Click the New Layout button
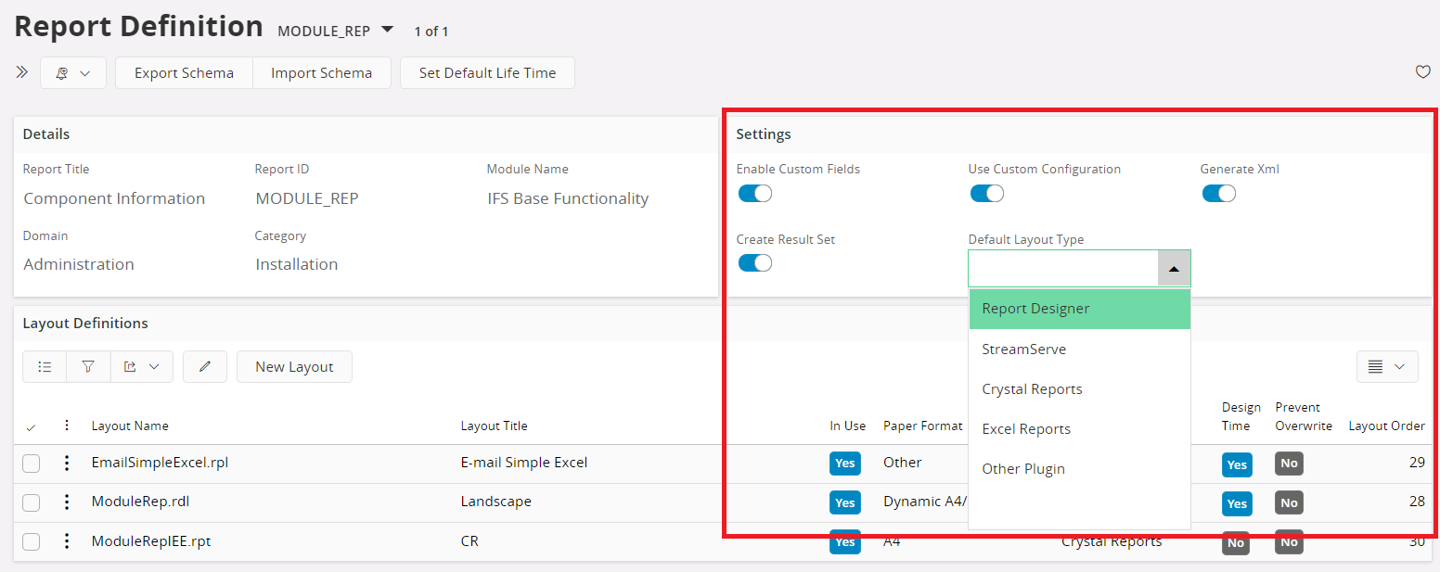The height and width of the screenshot is (572, 1440). pos(294,366)
